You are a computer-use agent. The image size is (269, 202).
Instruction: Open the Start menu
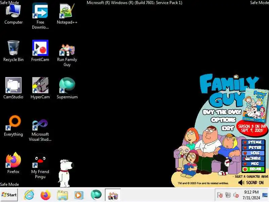9,195
